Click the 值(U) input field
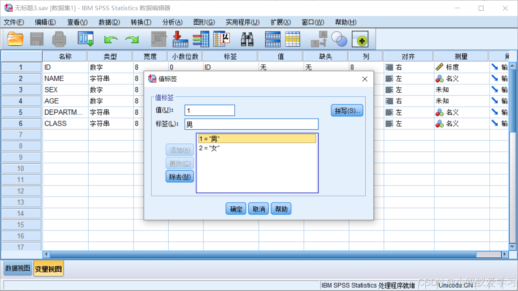Screen dimensions: 518x291 click(x=210, y=110)
